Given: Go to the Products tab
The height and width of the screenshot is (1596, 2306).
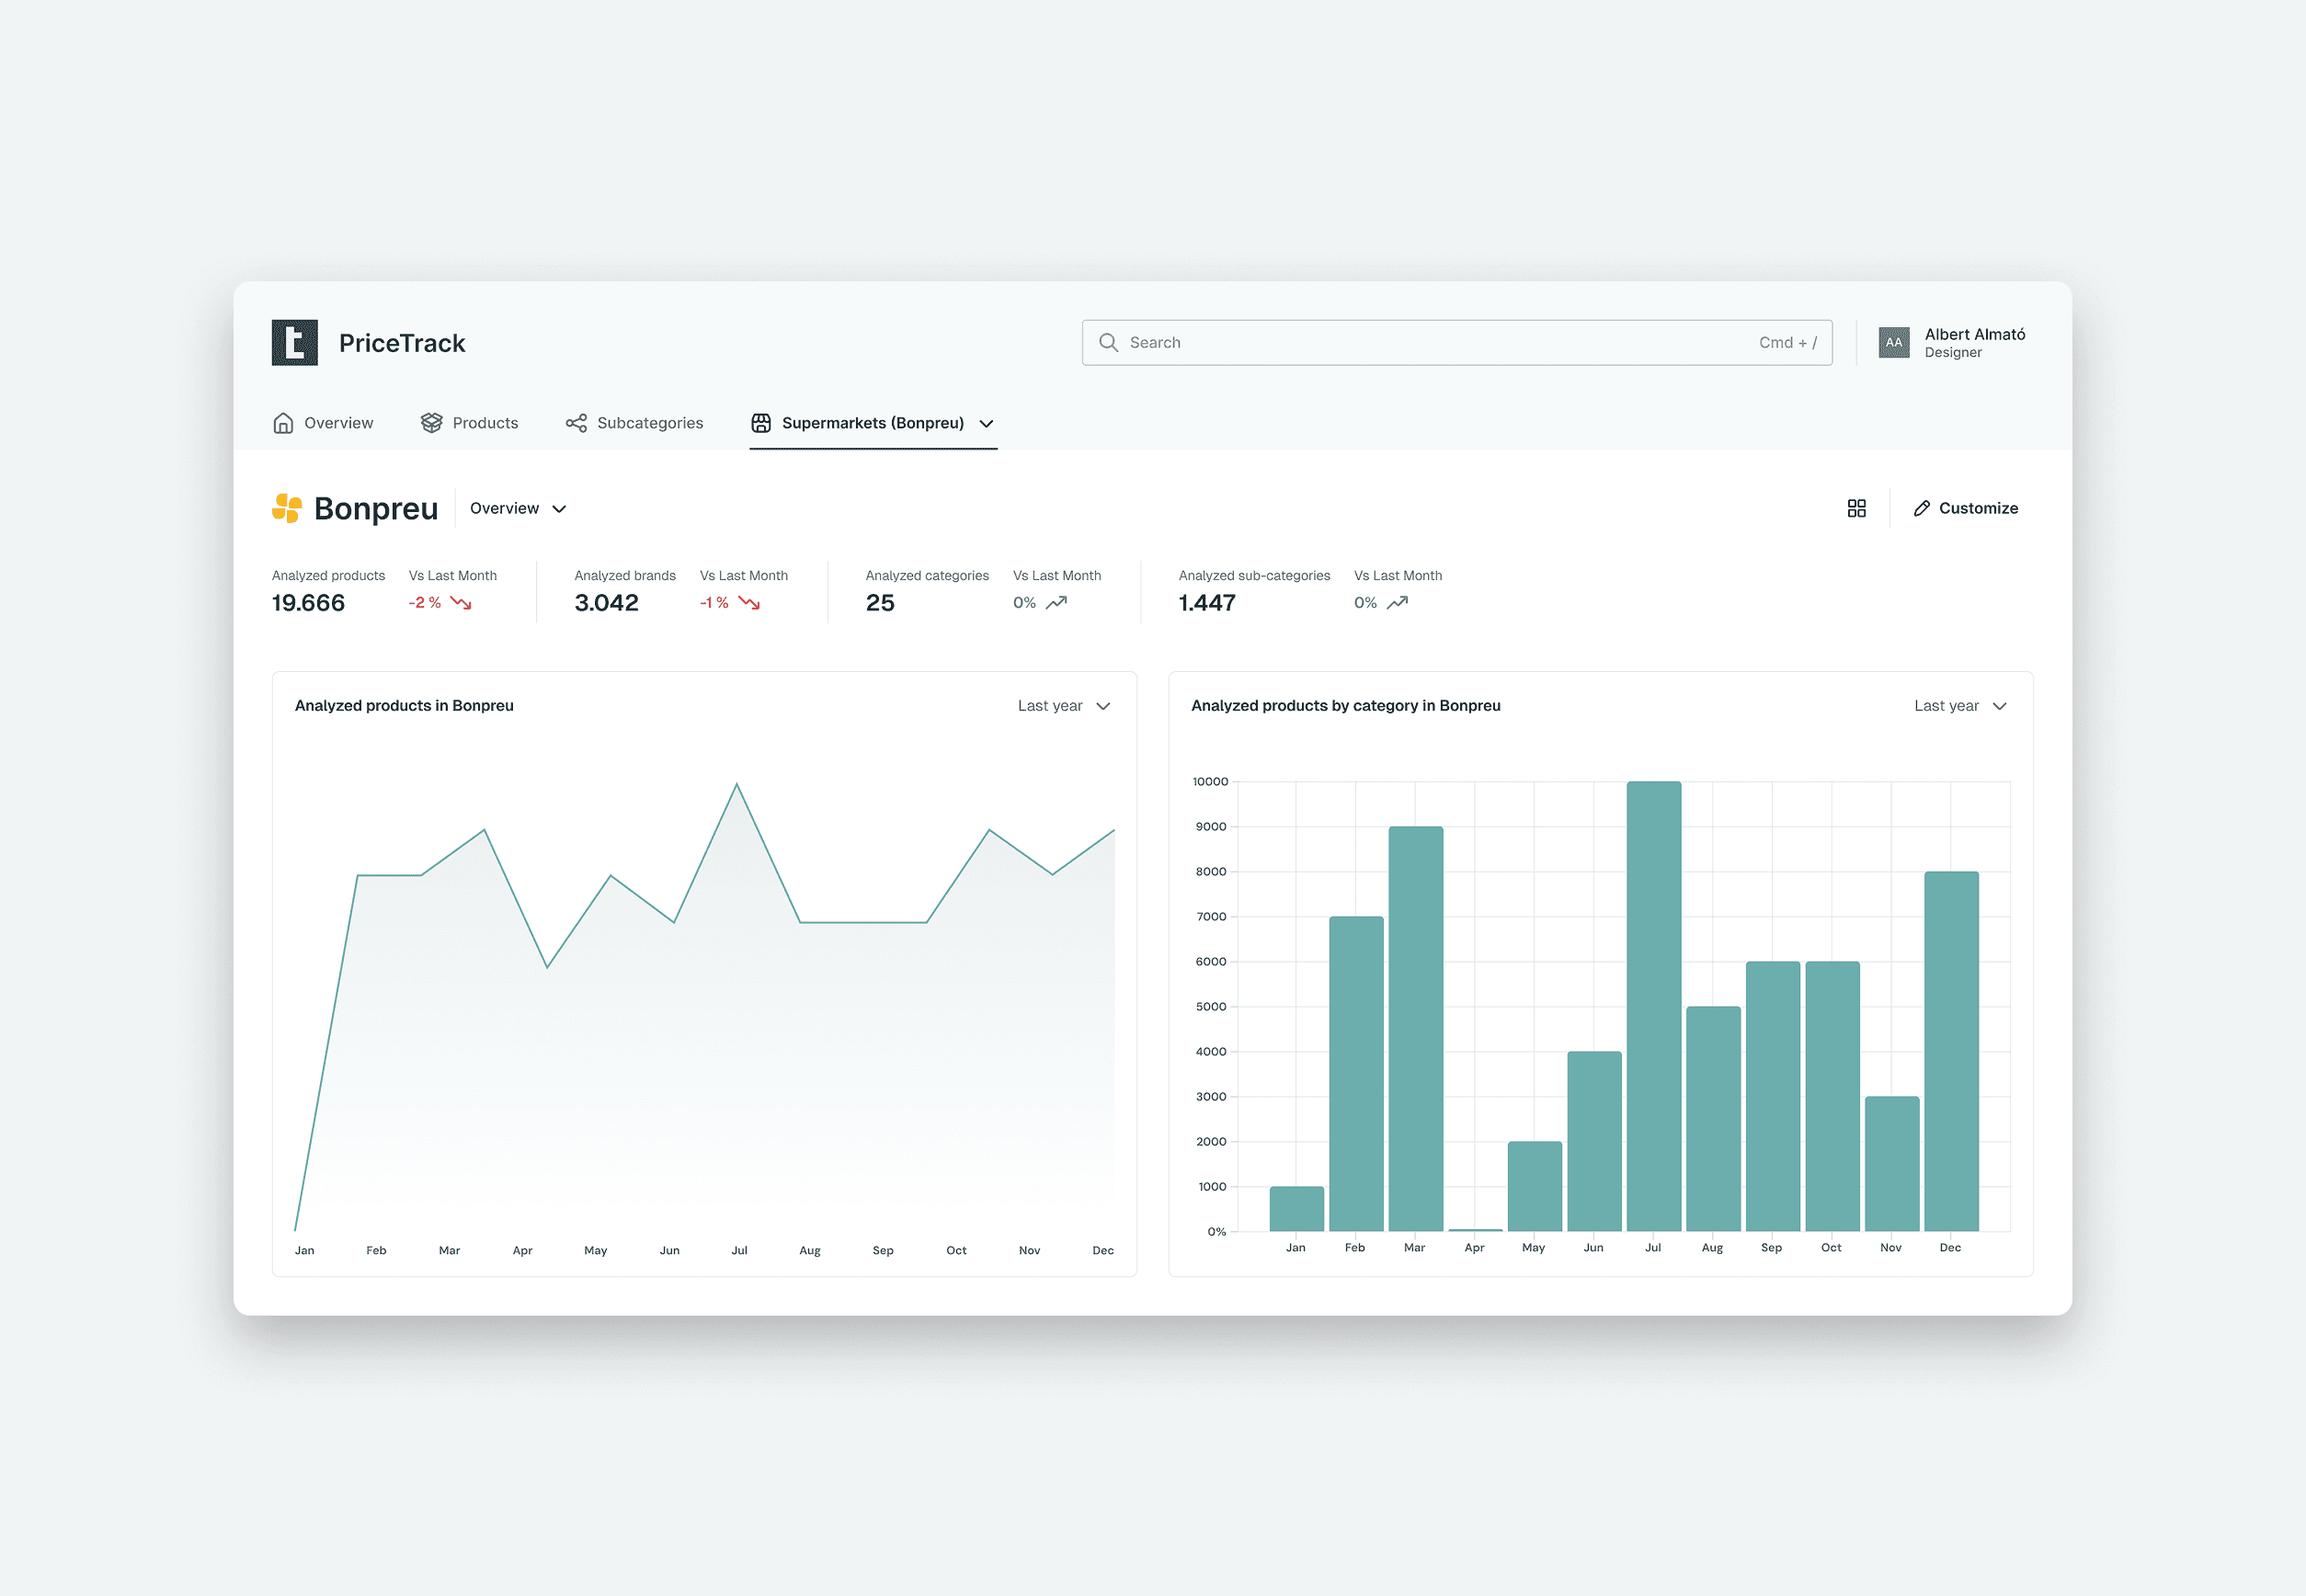Looking at the screenshot, I should [x=485, y=423].
